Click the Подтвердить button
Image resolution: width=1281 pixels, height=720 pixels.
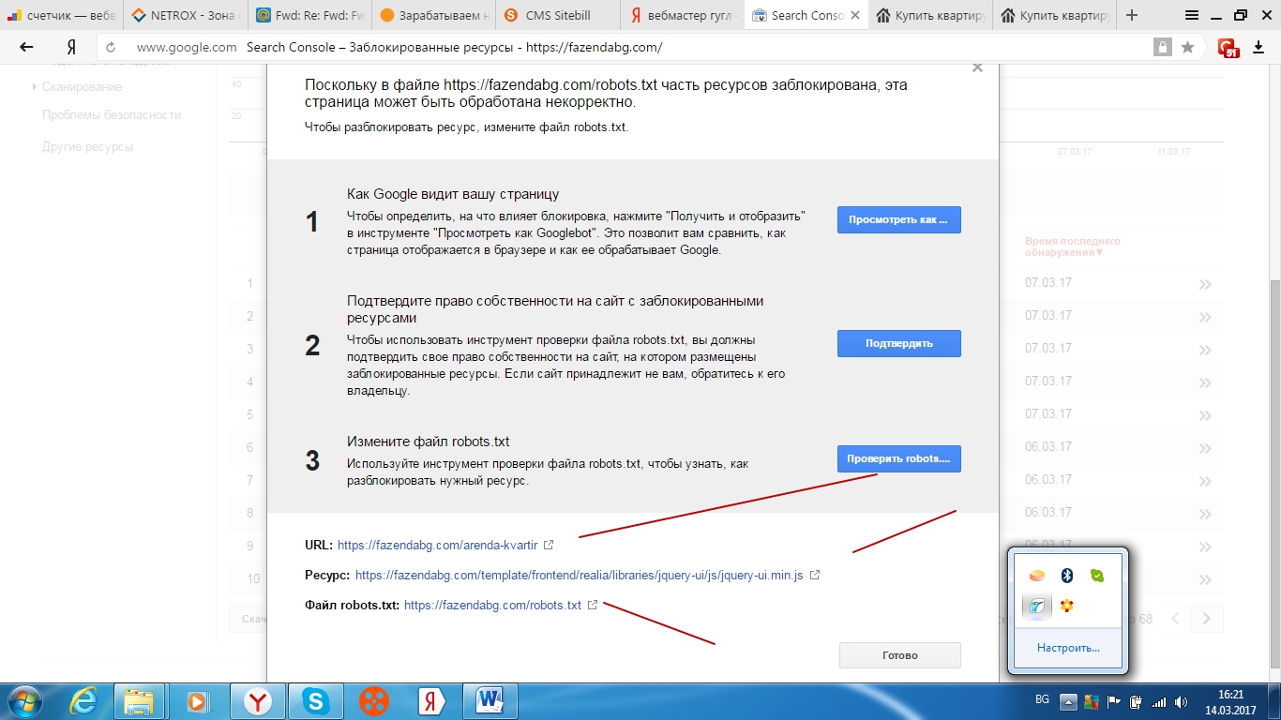[898, 343]
